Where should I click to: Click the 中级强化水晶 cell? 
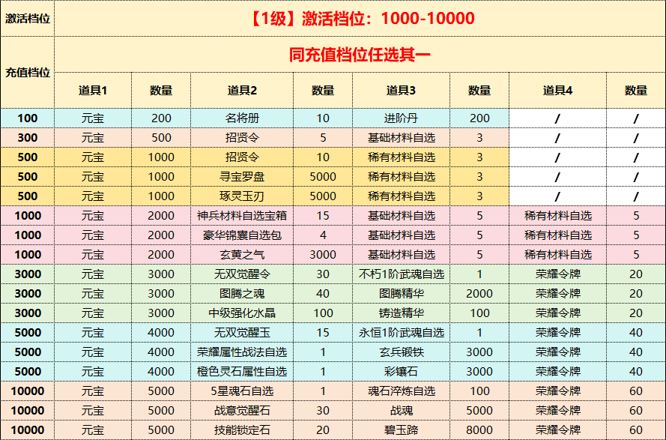pos(242,313)
